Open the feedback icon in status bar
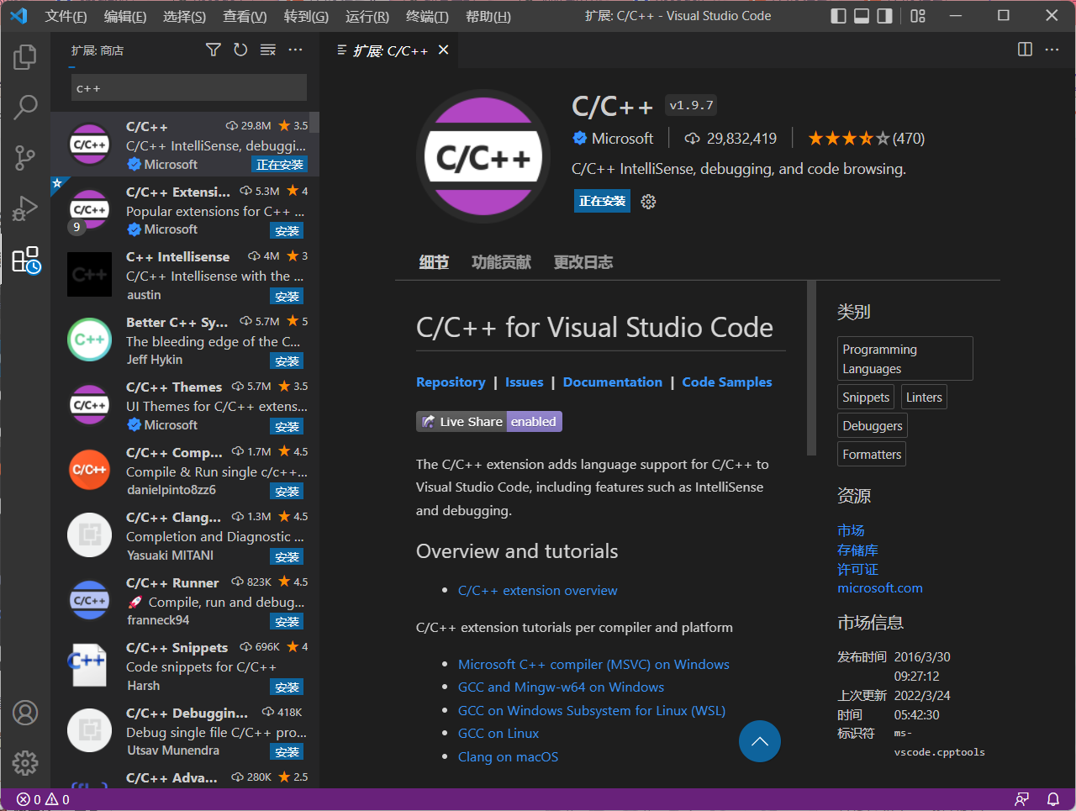1076x811 pixels. (1022, 799)
